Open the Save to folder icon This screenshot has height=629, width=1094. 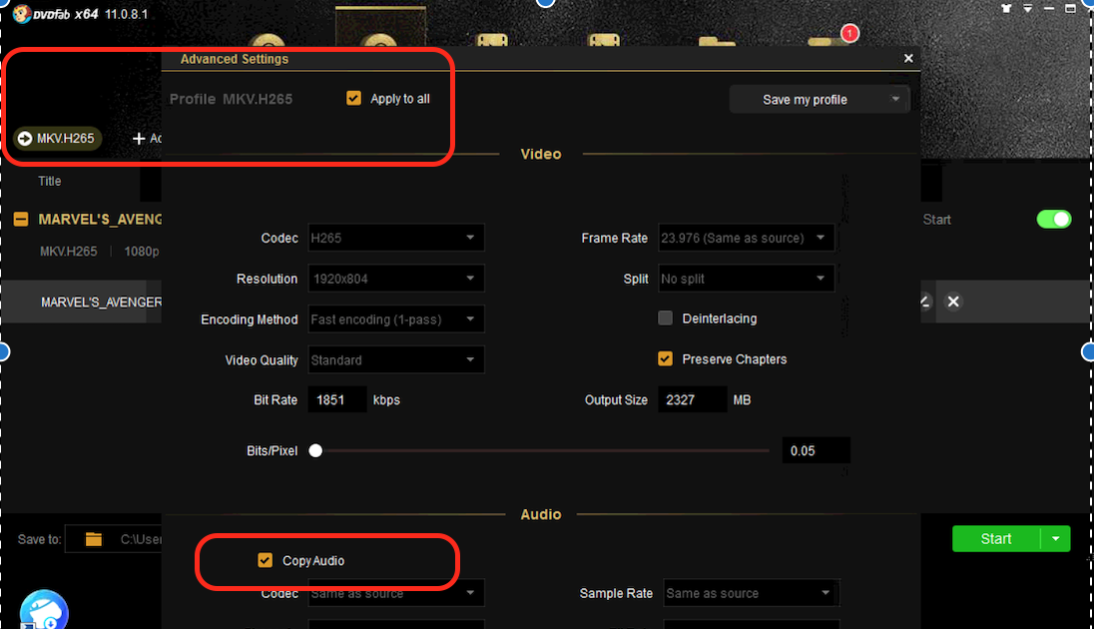94,539
